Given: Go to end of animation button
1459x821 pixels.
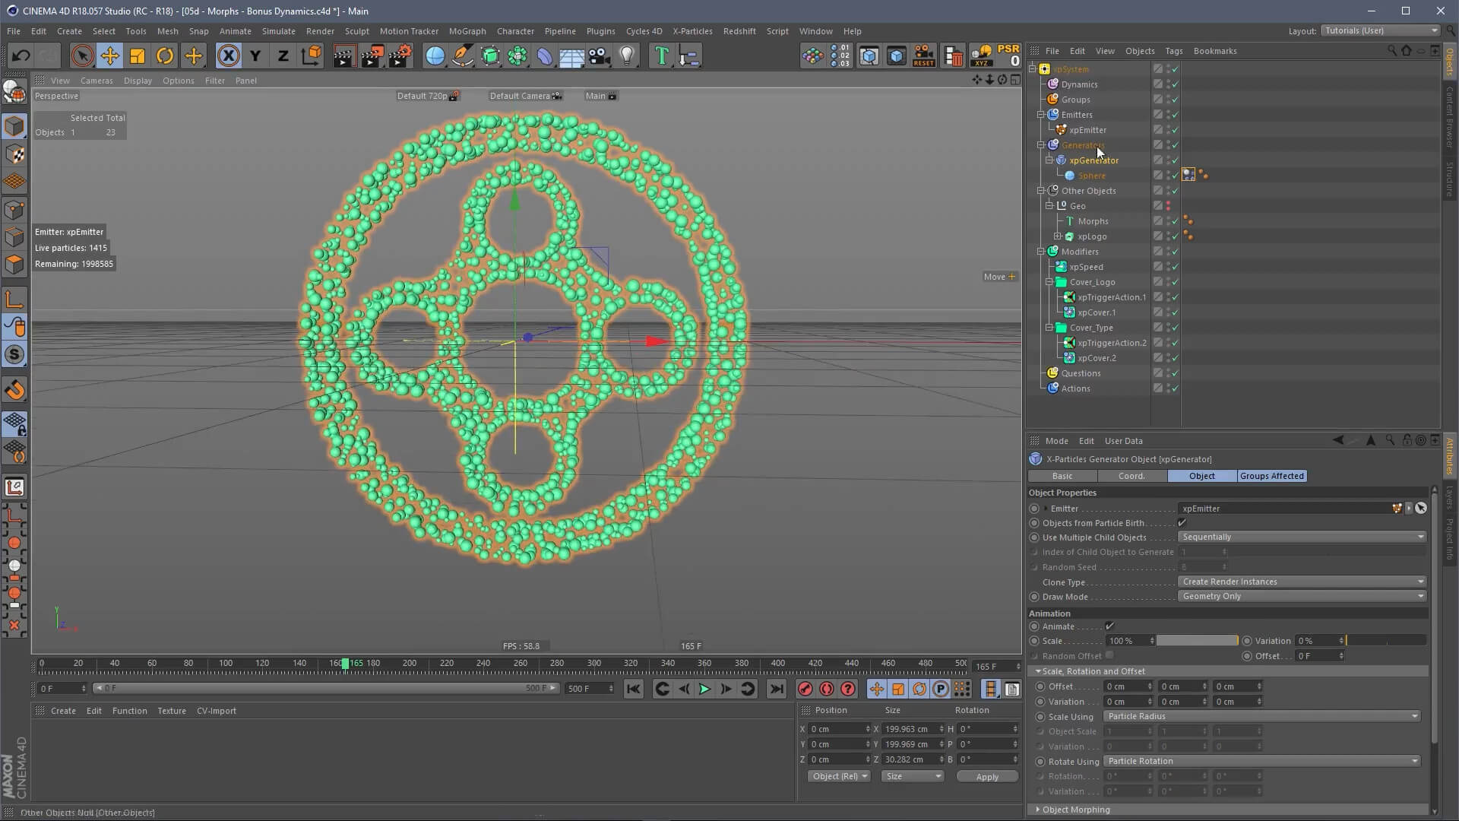Looking at the screenshot, I should tap(776, 689).
